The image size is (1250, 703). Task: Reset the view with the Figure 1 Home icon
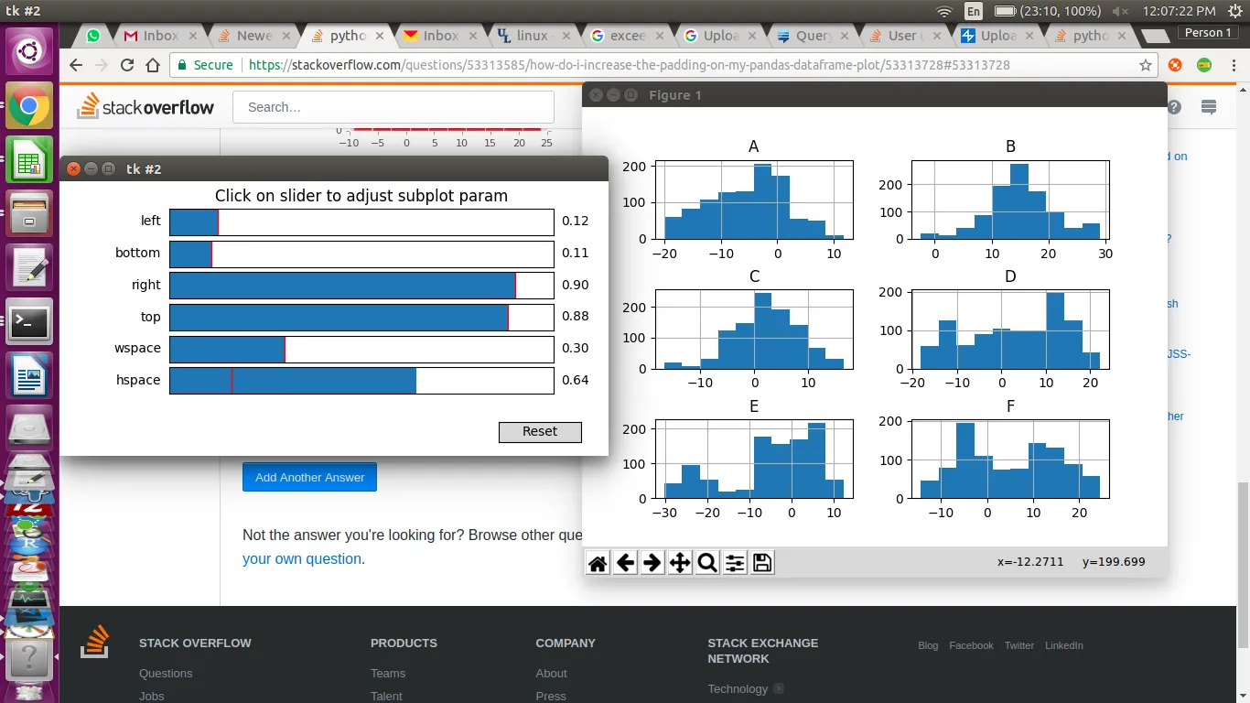(x=598, y=563)
